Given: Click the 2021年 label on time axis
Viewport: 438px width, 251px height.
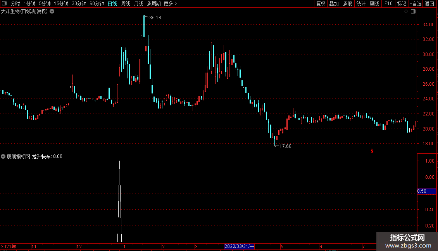Looking at the screenshot, I should [9, 246].
